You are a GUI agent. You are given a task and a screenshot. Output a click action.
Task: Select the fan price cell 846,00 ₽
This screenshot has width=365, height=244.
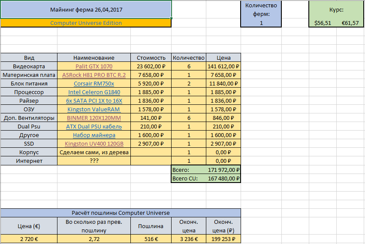(x=223, y=118)
